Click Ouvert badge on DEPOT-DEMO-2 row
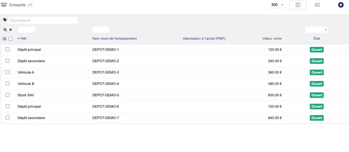Screen dimensions: 349x152 tap(317, 61)
